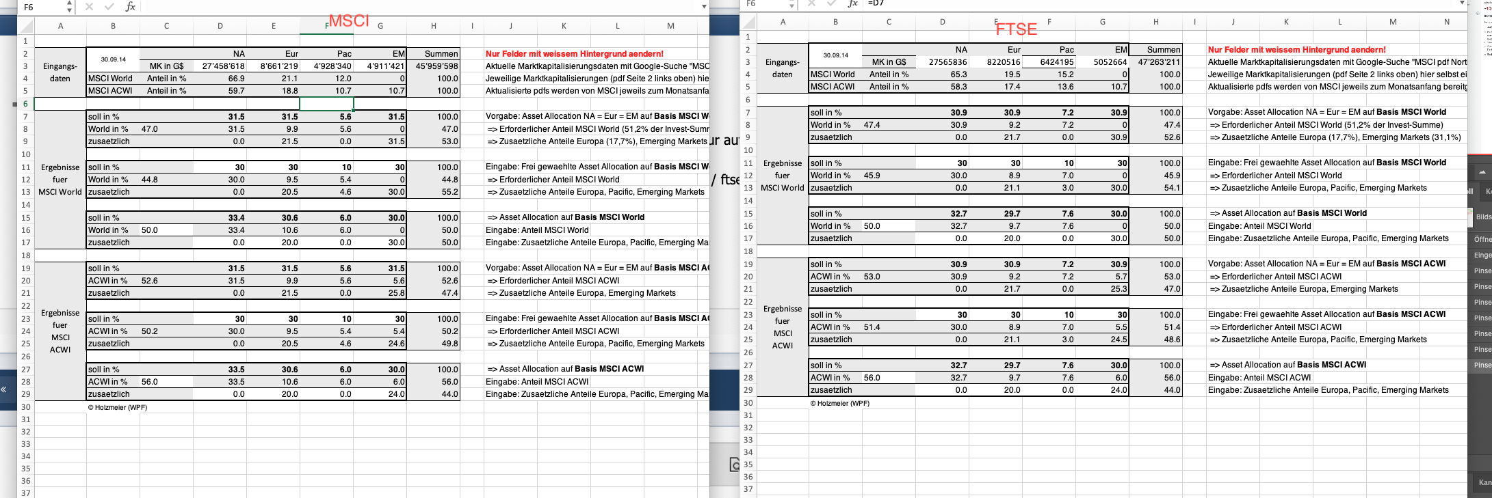
Task: Click the 65.3 cell in FTSE sheet
Action: click(942, 74)
